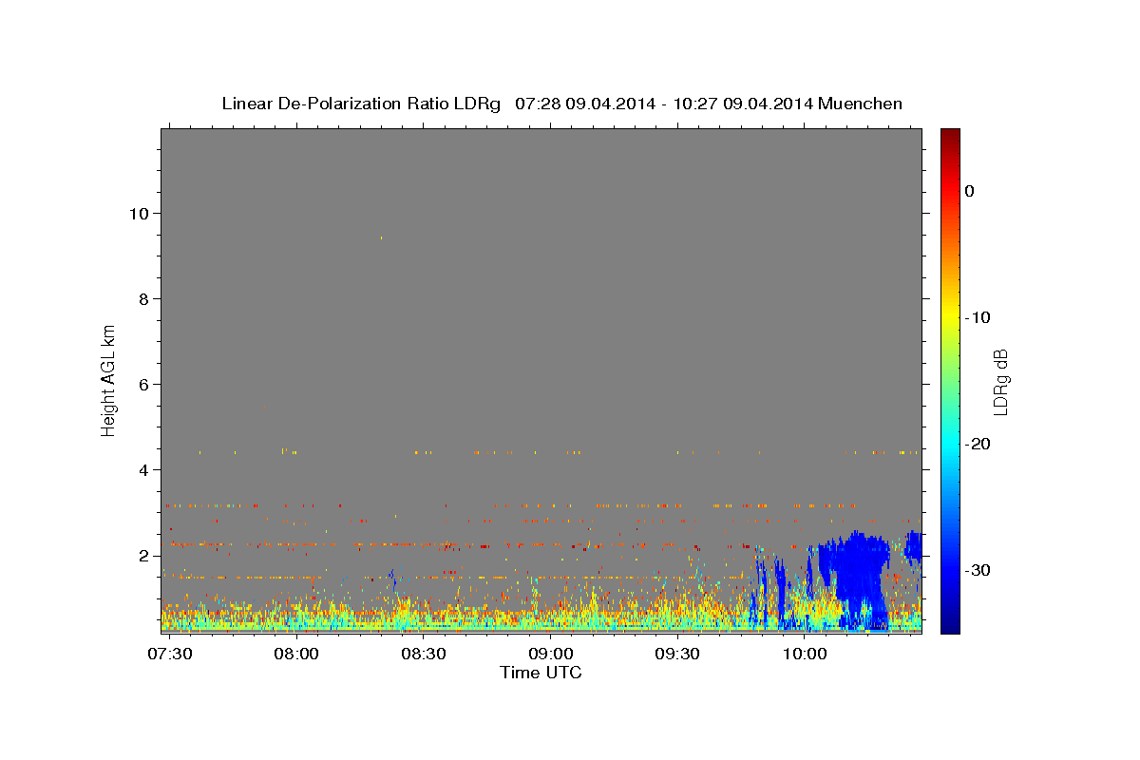1140x760 pixels.
Task: Click the 07:30 time axis label
Action: [x=169, y=655]
